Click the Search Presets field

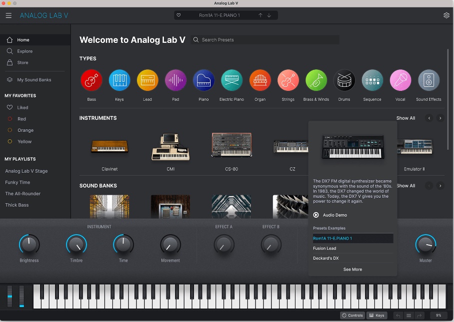pyautogui.click(x=265, y=40)
